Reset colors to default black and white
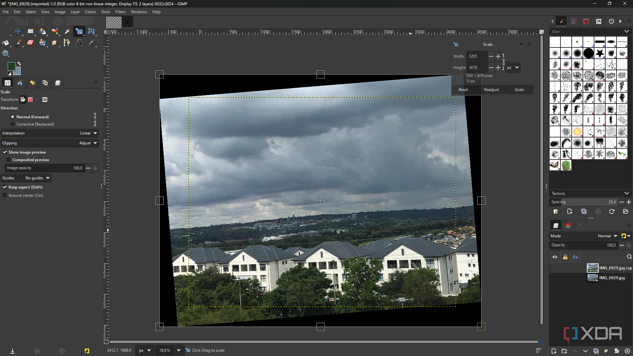633x356 pixels. [9, 74]
